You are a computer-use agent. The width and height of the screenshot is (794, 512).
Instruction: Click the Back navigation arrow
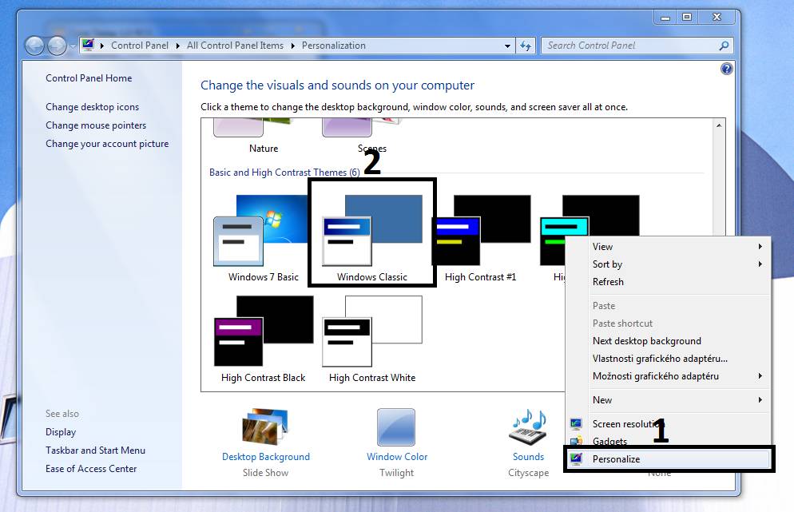click(x=34, y=46)
